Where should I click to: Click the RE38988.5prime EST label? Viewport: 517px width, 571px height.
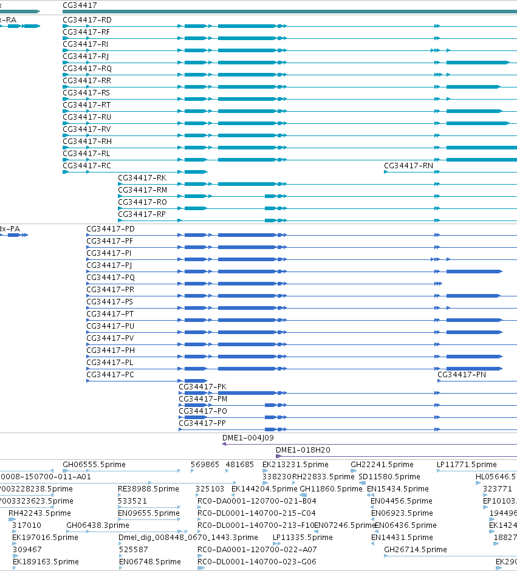point(148,489)
